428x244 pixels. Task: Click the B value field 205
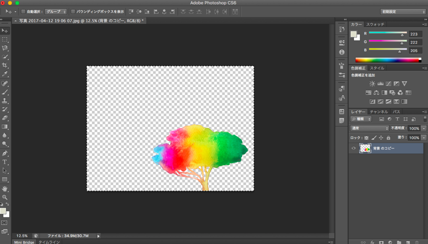[x=415, y=50]
